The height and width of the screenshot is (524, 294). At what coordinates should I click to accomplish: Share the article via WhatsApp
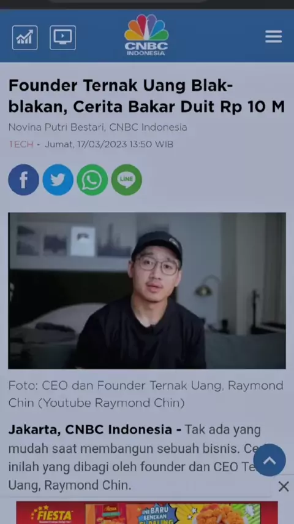point(92,180)
